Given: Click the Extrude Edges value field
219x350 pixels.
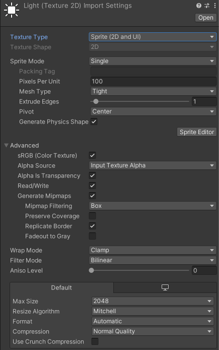Looking at the screenshot, I should pyautogui.click(x=204, y=101).
